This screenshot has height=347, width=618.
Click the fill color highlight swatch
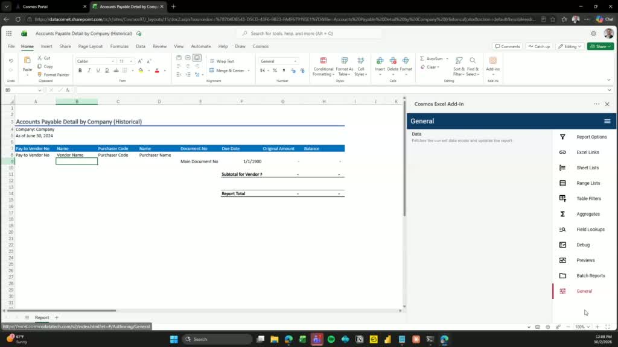(141, 70)
